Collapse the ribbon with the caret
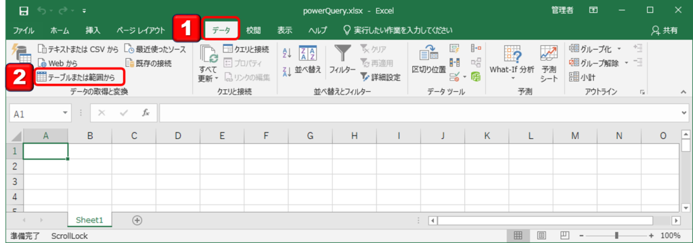The image size is (693, 243). click(x=683, y=92)
